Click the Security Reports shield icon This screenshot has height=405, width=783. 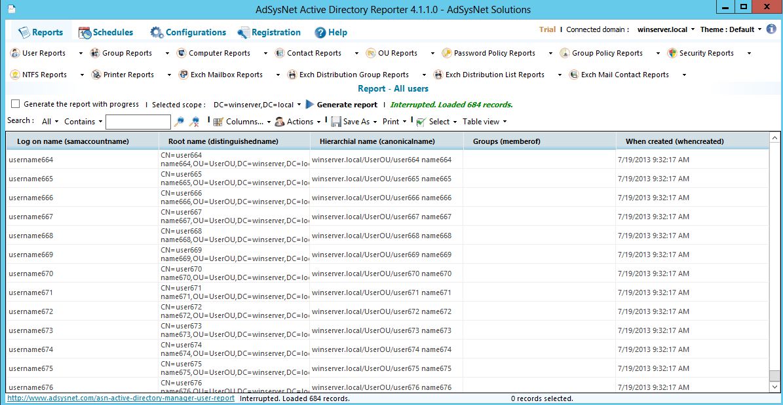(672, 53)
